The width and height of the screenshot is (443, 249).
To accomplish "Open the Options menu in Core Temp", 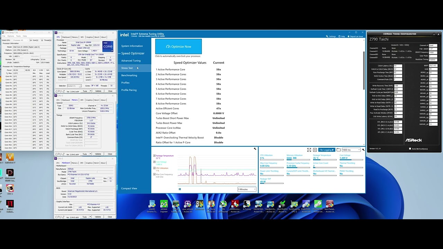I will click(x=11, y=36).
